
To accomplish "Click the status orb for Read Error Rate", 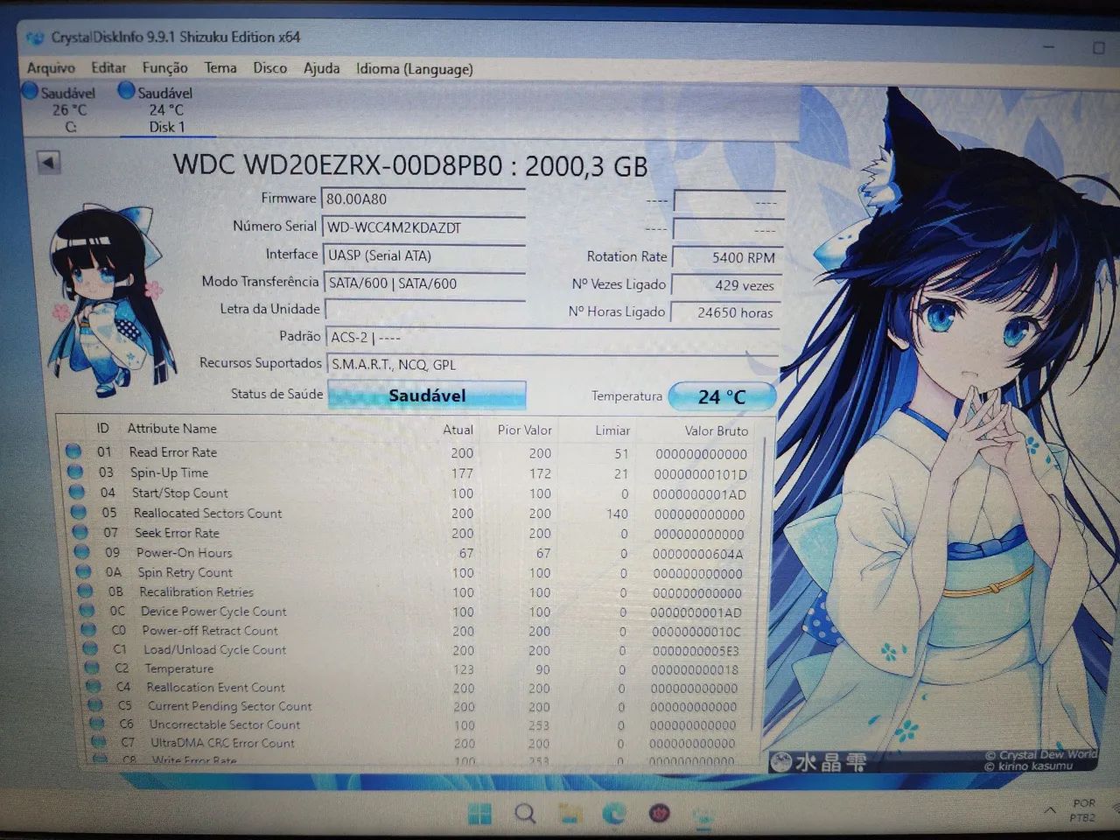I will tap(73, 451).
